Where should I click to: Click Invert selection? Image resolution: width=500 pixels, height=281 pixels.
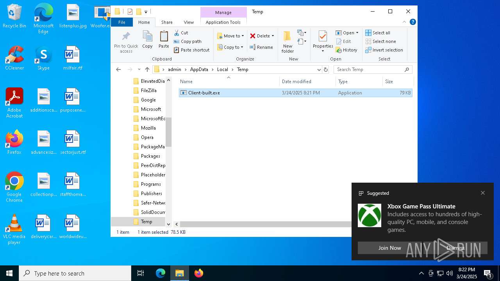pyautogui.click(x=384, y=50)
